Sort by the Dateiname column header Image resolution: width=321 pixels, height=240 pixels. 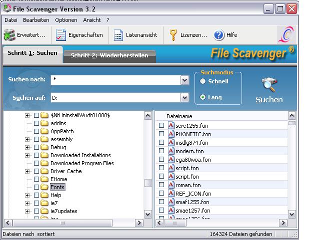point(179,116)
